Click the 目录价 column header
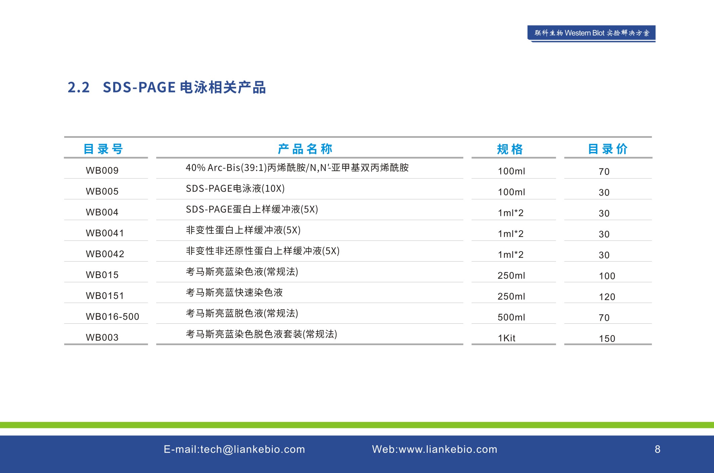This screenshot has height=473, width=714. pos(607,149)
